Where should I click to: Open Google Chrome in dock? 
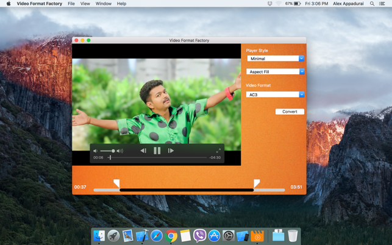pyautogui.click(x=171, y=236)
